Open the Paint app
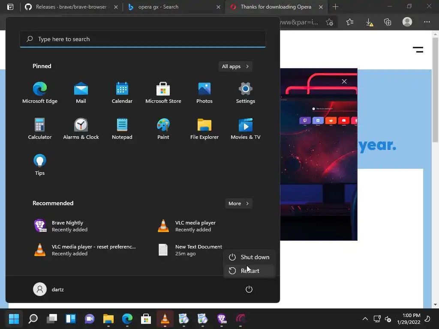This screenshot has height=329, width=439. click(163, 129)
